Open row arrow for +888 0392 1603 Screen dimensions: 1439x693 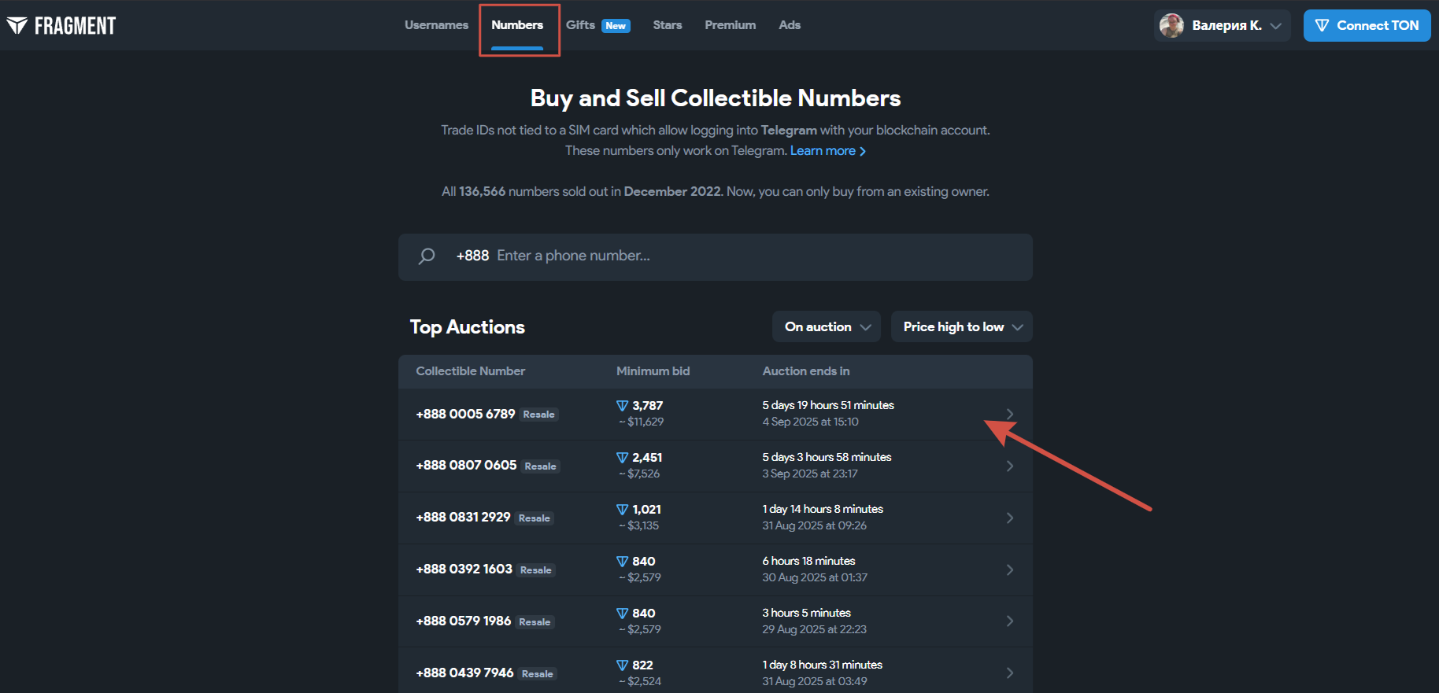(1010, 570)
